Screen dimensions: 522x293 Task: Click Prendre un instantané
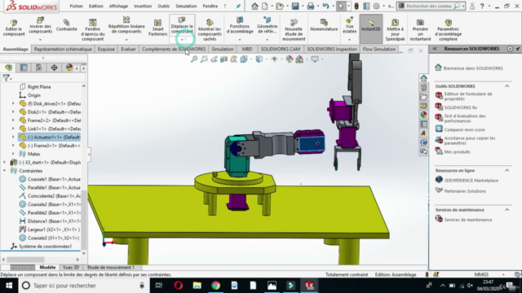(x=421, y=30)
